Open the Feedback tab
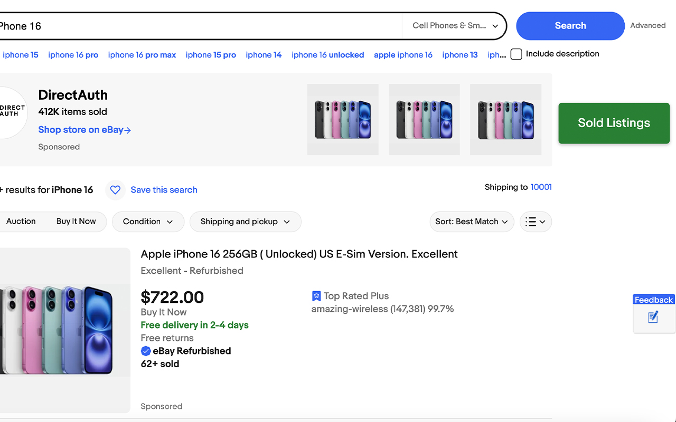This screenshot has height=422, width=676. click(654, 300)
